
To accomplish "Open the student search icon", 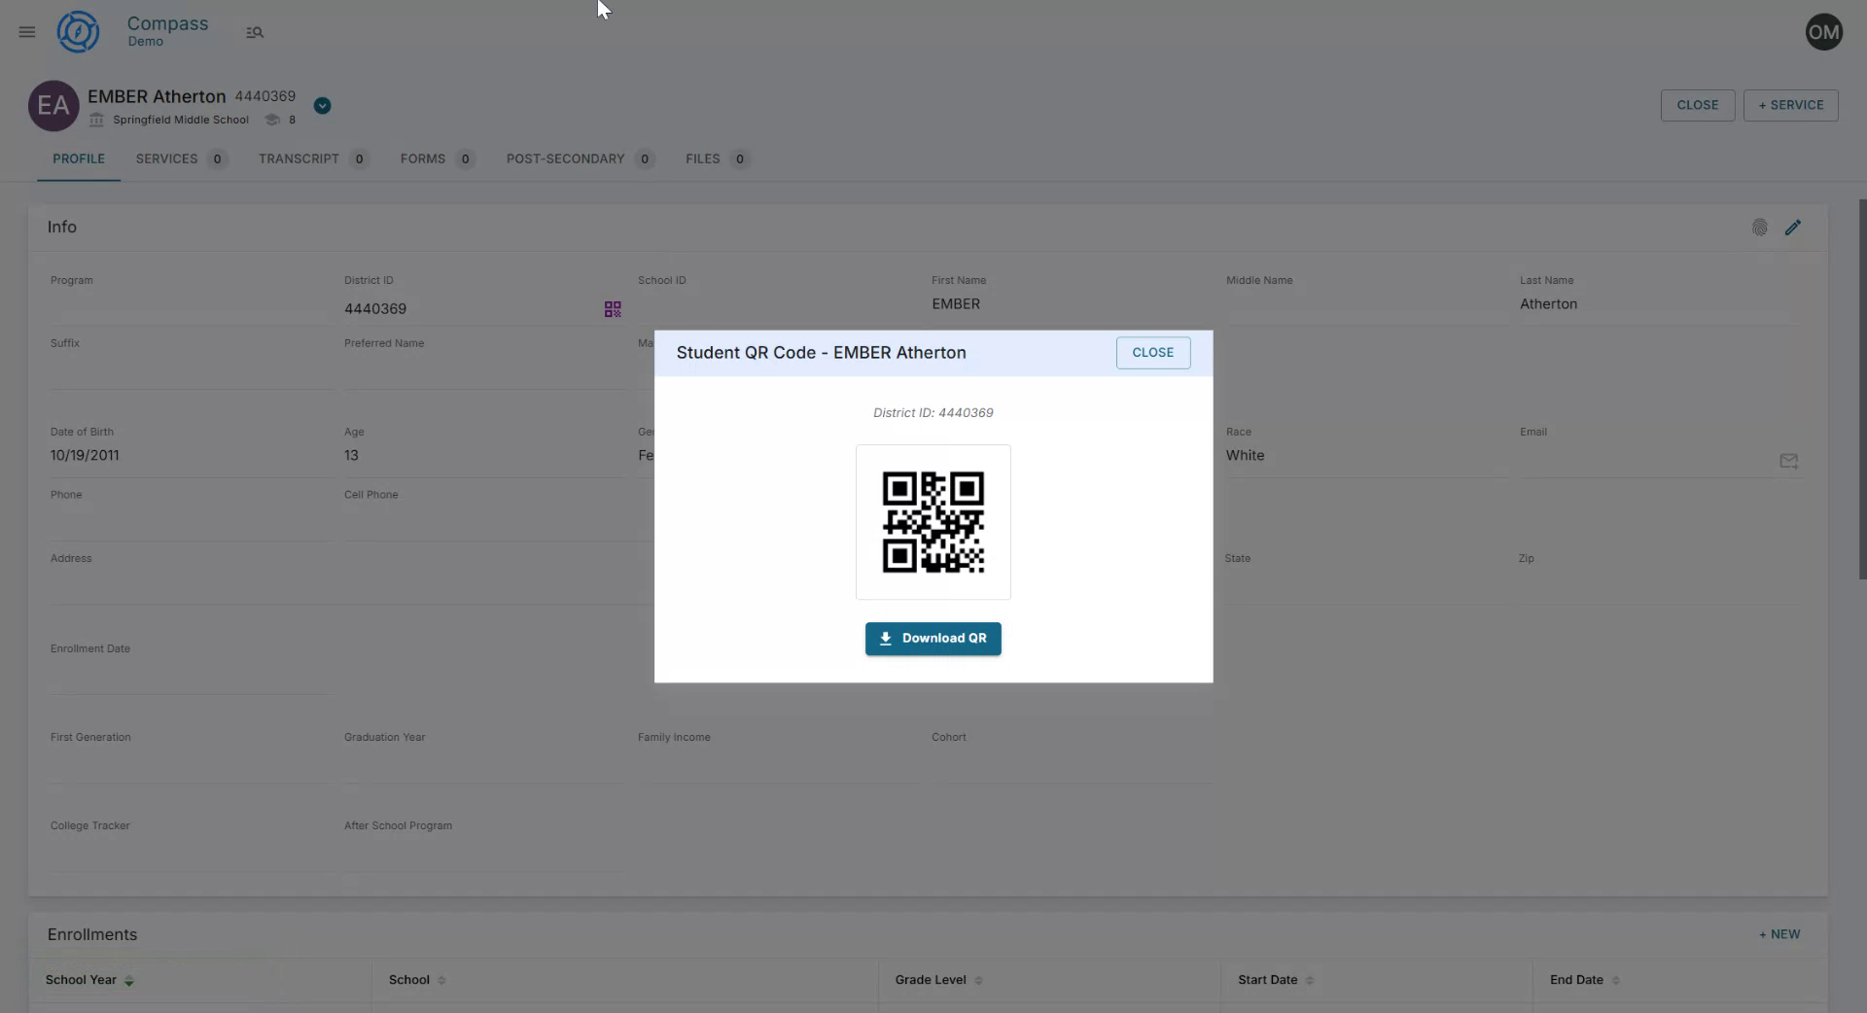I will point(255,31).
